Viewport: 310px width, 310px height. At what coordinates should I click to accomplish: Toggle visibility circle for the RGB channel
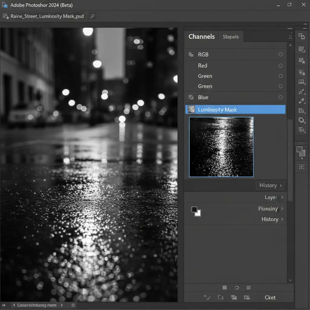point(280,54)
